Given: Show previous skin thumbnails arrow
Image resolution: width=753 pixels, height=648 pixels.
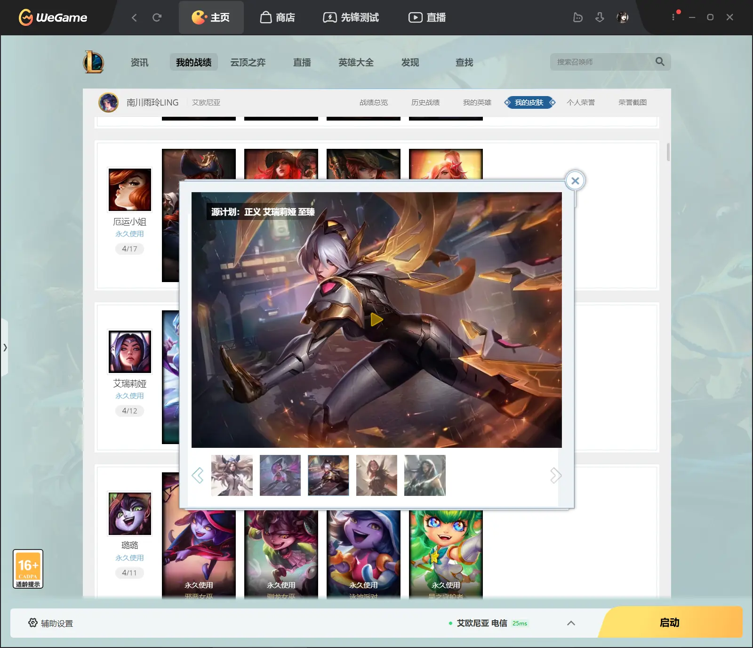Looking at the screenshot, I should [x=198, y=475].
